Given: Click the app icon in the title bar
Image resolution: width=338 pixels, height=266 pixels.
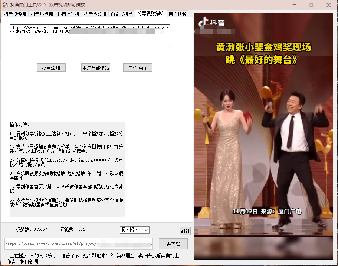Looking at the screenshot, I should click(5, 5).
